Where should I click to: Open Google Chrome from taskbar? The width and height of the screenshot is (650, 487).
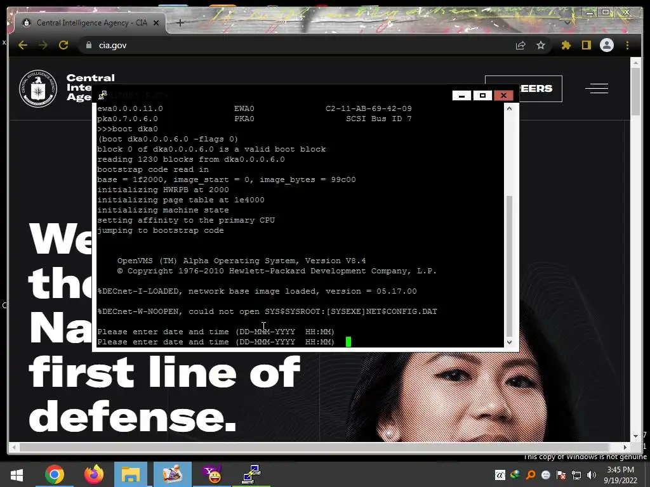click(x=55, y=474)
